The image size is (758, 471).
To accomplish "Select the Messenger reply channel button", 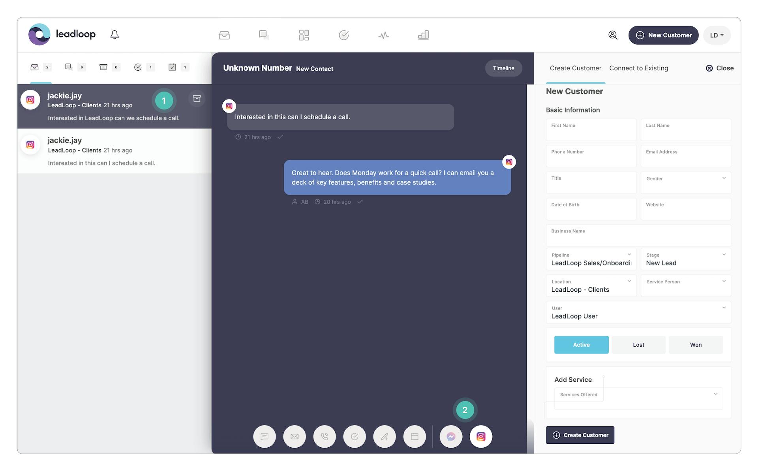I will click(451, 436).
